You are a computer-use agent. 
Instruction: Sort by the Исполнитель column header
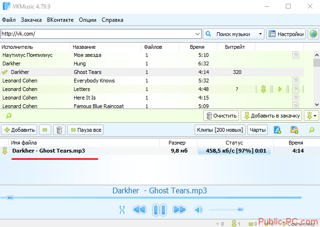tap(35, 47)
